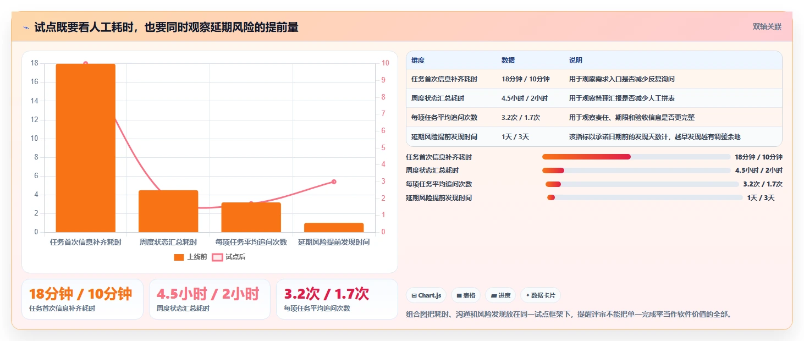Click description 用于观察管理汇报是否减少人工拼表
The image size is (804, 341).
coord(622,98)
